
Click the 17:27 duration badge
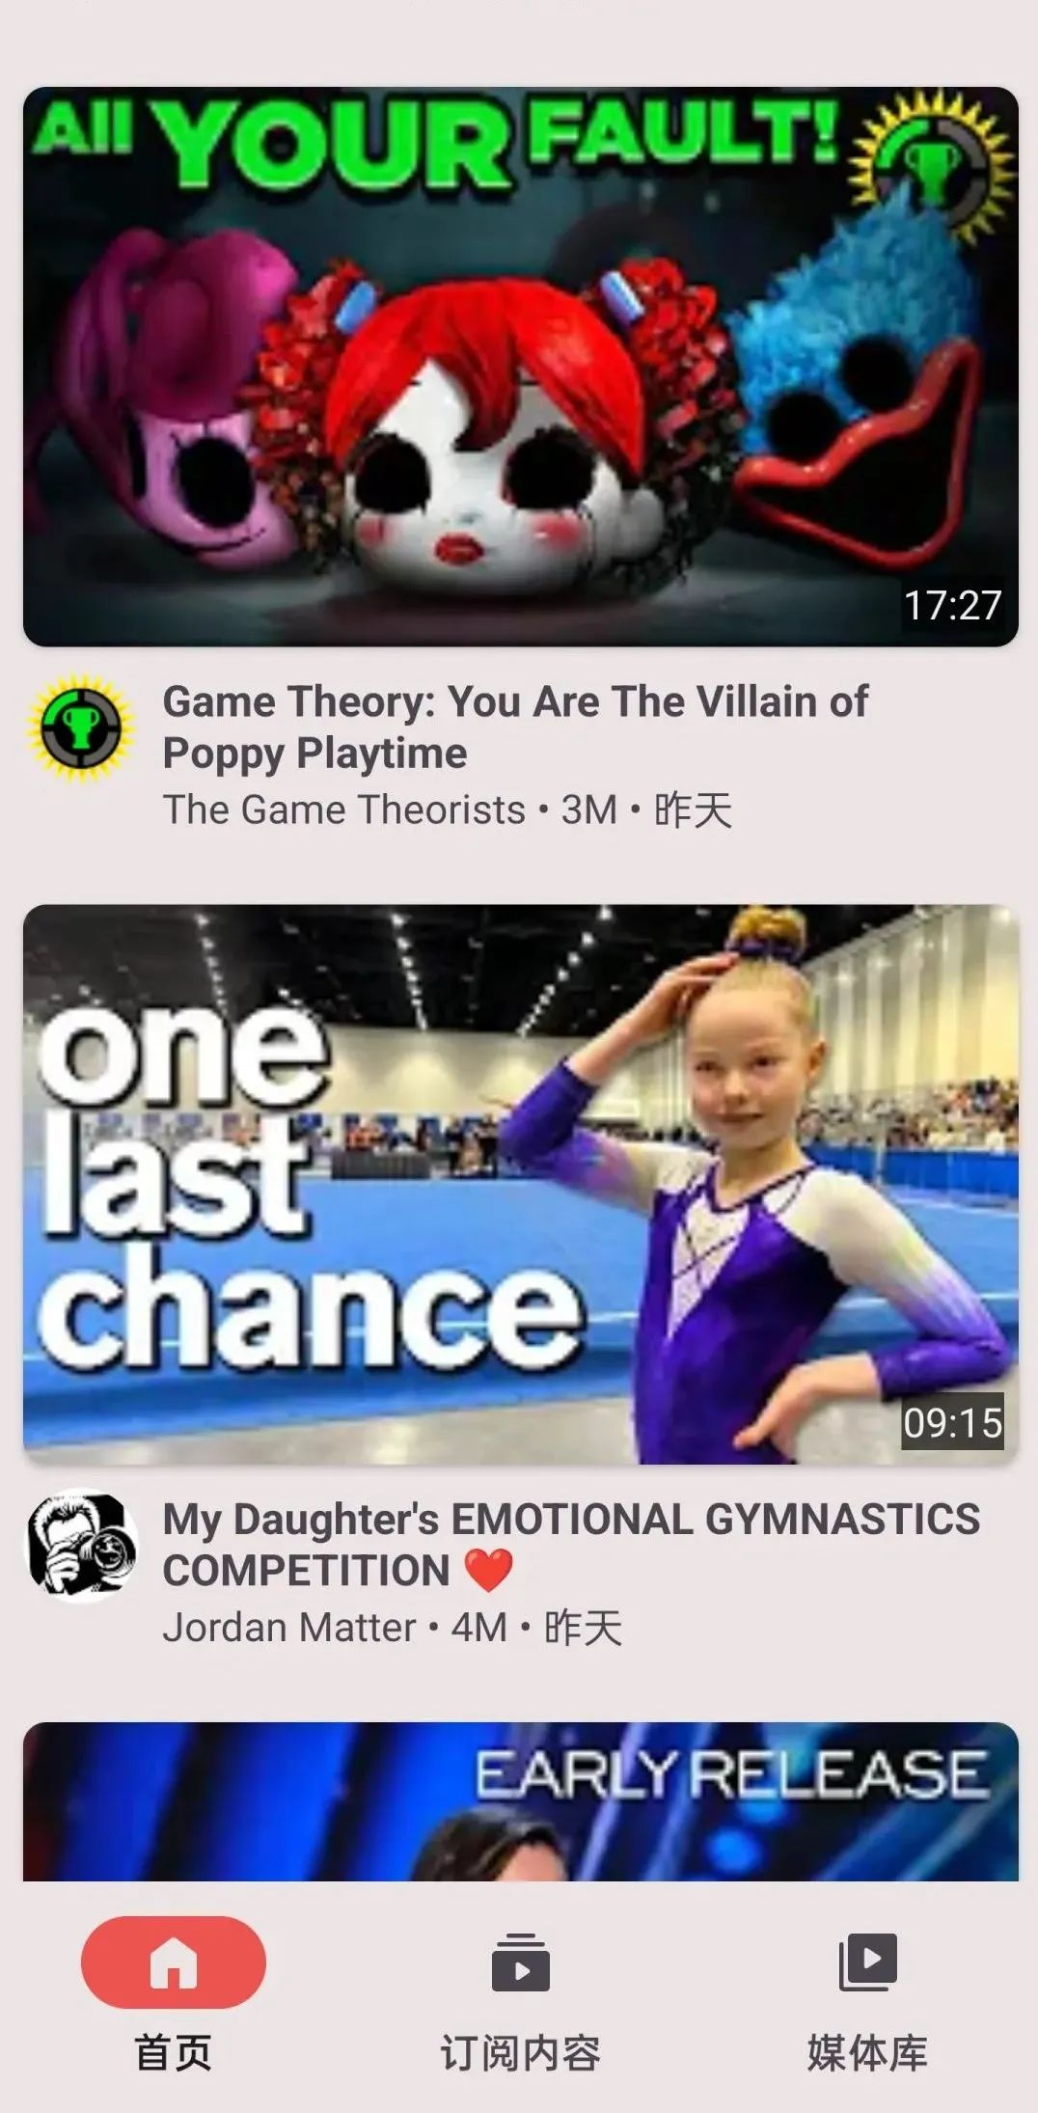[952, 605]
